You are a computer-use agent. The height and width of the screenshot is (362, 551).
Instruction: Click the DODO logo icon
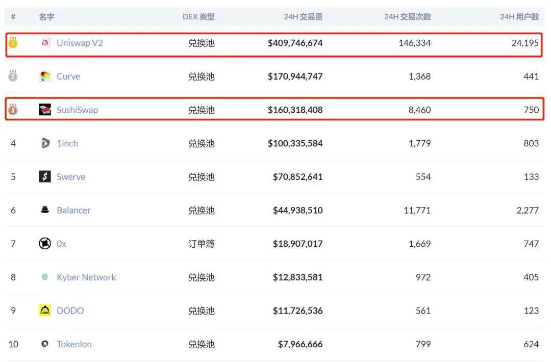[45, 311]
